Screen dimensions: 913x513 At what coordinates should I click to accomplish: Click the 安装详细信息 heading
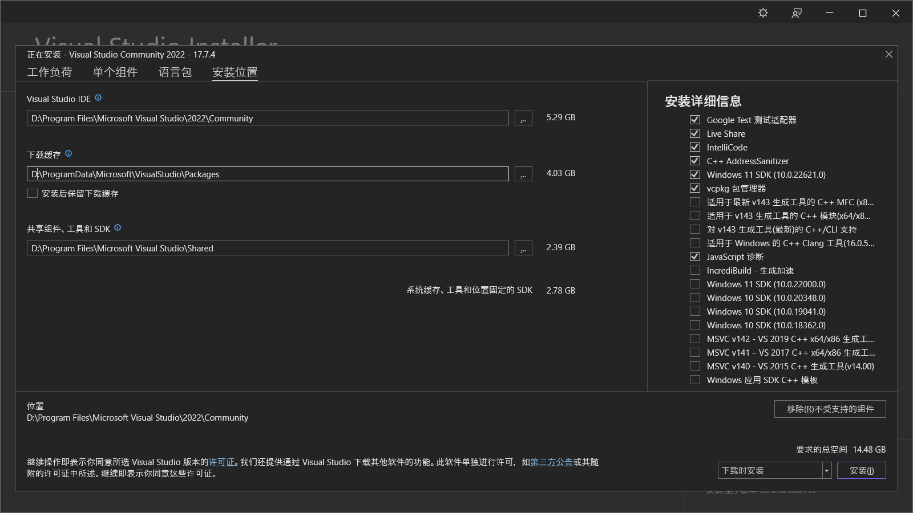(703, 101)
